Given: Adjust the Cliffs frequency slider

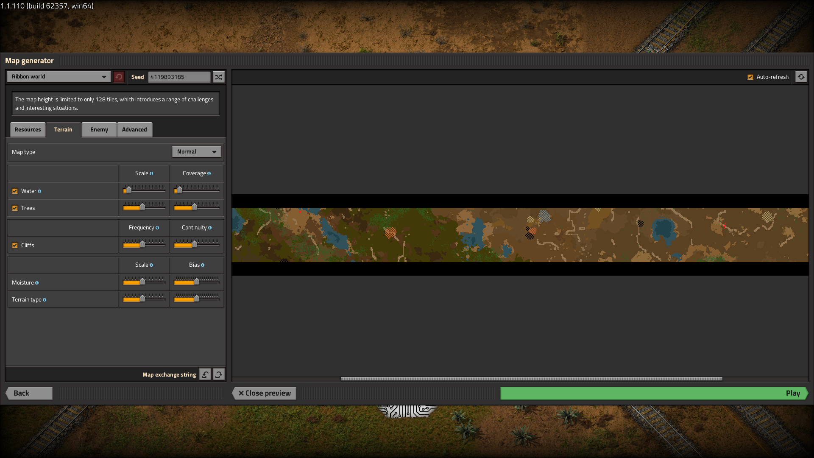Looking at the screenshot, I should [x=144, y=244].
